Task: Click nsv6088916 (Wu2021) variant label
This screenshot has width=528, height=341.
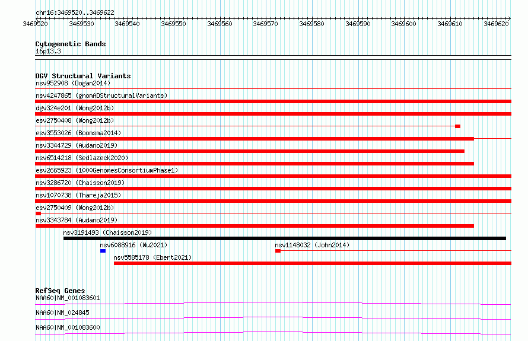Action: (x=133, y=245)
